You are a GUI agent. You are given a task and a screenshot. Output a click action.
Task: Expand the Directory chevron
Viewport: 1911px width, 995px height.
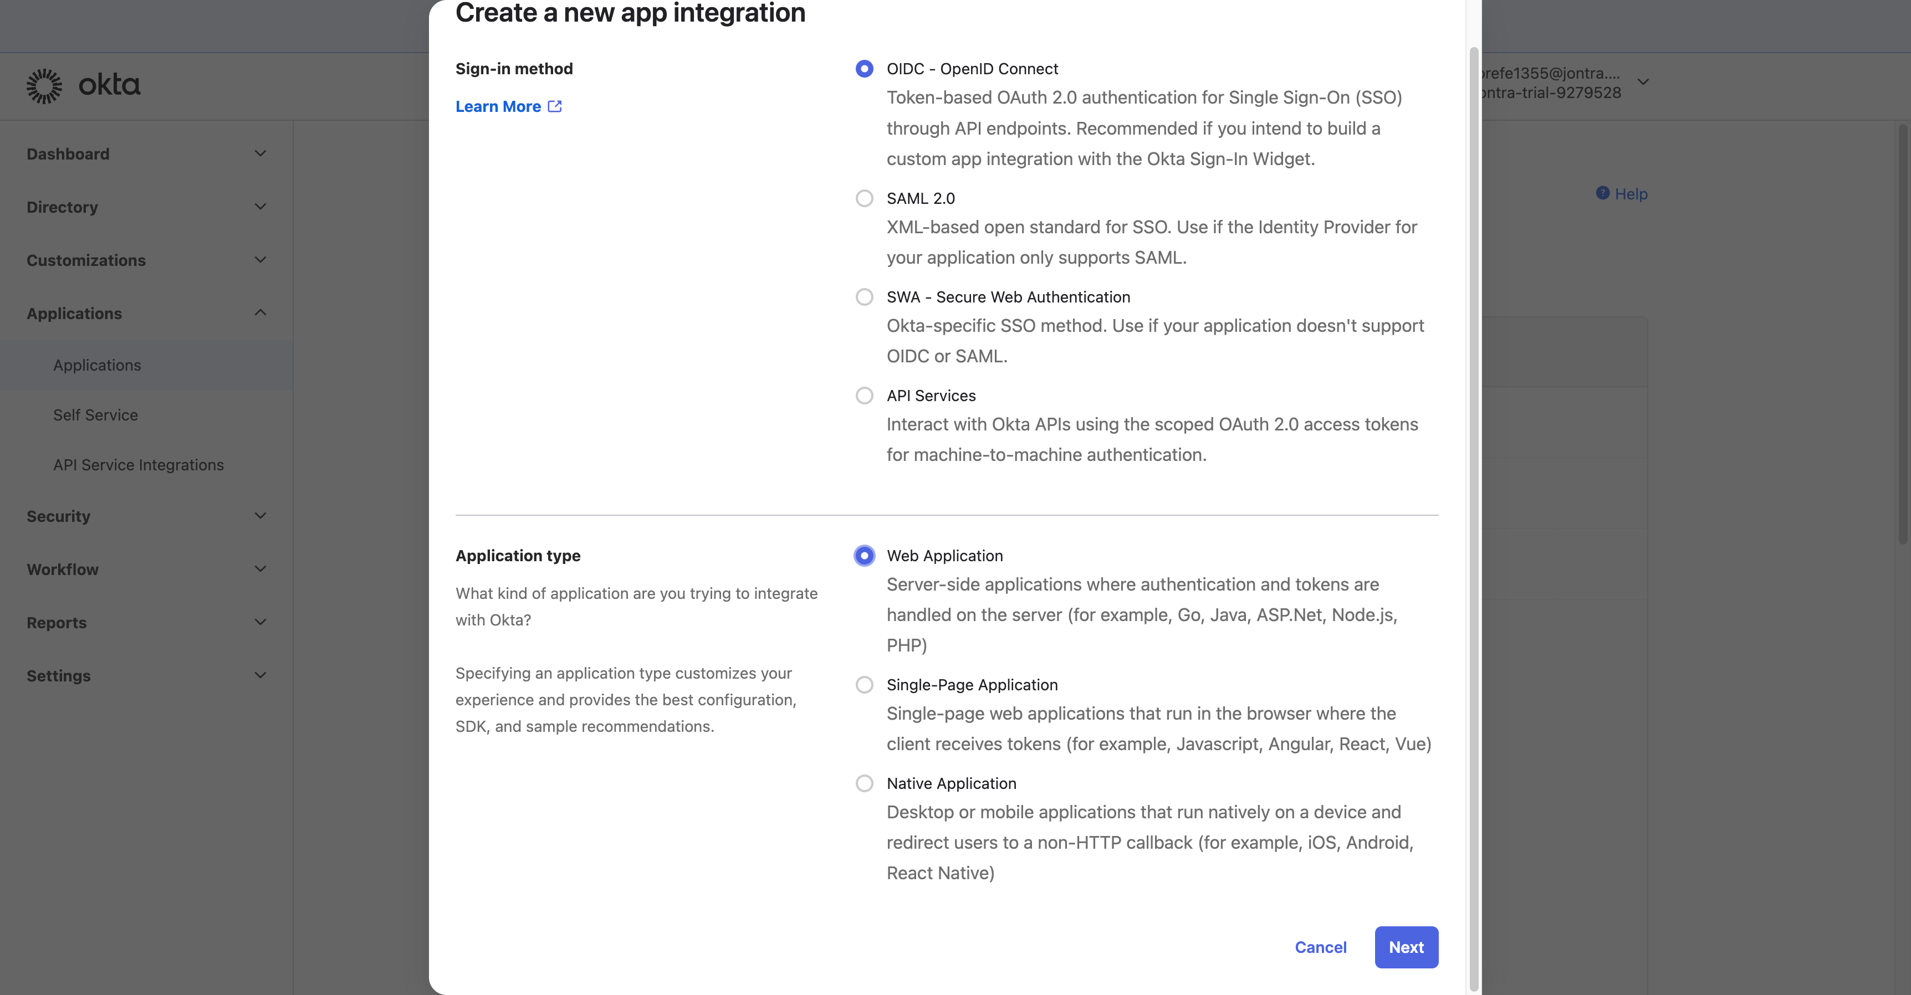click(260, 207)
